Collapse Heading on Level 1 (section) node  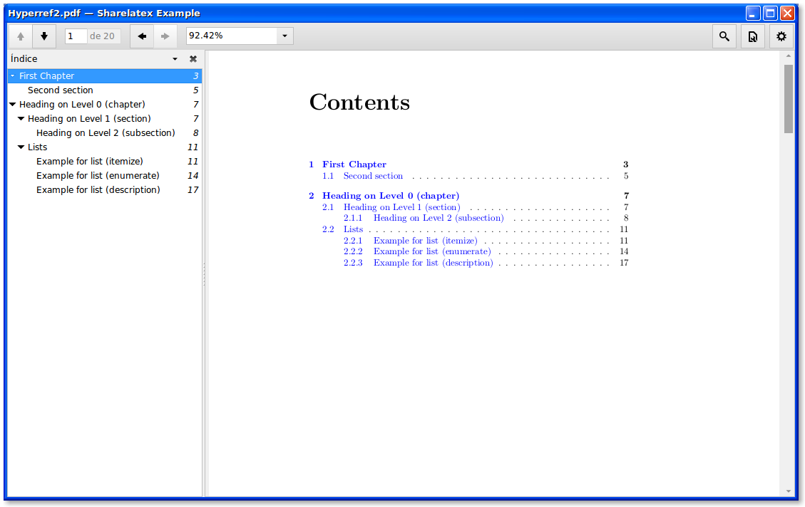(x=21, y=119)
